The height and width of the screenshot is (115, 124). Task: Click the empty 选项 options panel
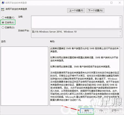click(x=25, y=76)
